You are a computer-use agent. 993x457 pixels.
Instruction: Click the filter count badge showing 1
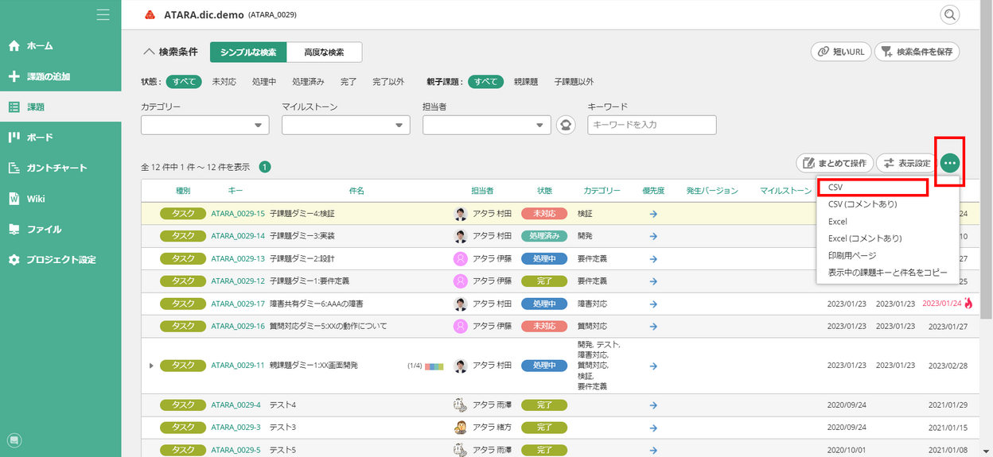pyautogui.click(x=265, y=167)
